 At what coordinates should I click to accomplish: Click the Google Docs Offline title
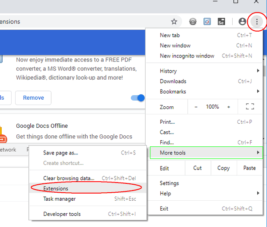(x=42, y=126)
